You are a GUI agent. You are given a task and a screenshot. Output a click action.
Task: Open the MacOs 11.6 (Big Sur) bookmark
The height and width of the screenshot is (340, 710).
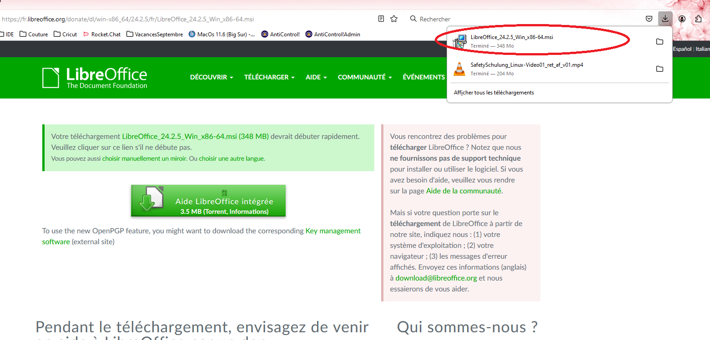click(x=222, y=34)
